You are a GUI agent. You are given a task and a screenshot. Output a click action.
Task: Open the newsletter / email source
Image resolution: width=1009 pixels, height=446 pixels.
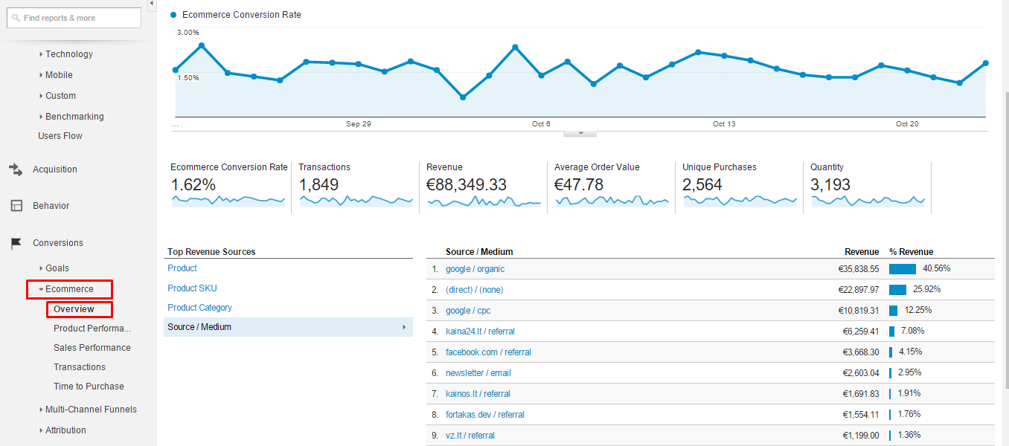478,373
